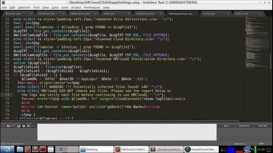
Task: Focus the find text input field
Action: 127,132
